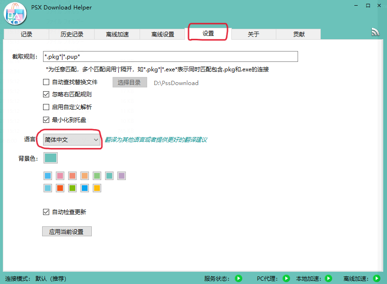Open the 语言 language dropdown
This screenshot has height=284, width=387.
pos(71,140)
